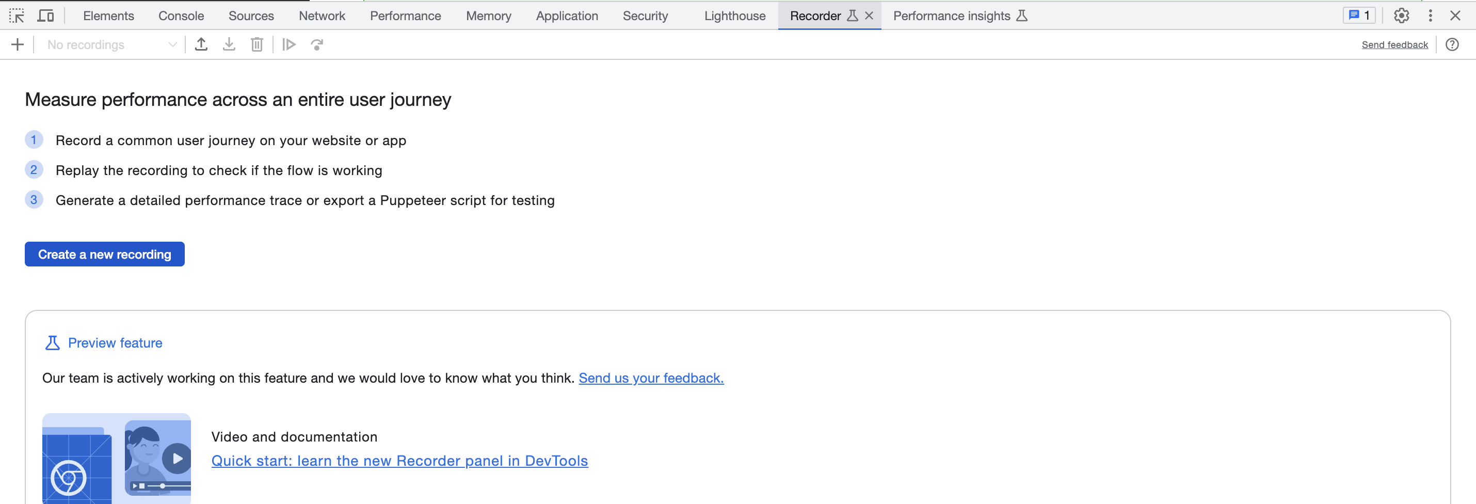Open the three-dot customize DevTools menu
The width and height of the screenshot is (1476, 504).
(1430, 15)
